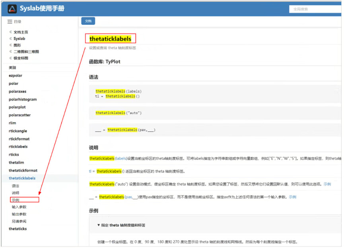Open rlim in the sidebar
The height and width of the screenshot is (248, 344).
[x=12, y=123]
